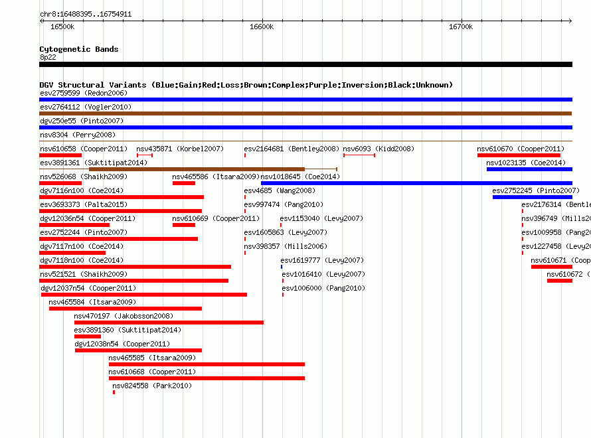Open the nsv1023135 (Coe2014) label
591x438 pixels.
tap(526, 163)
